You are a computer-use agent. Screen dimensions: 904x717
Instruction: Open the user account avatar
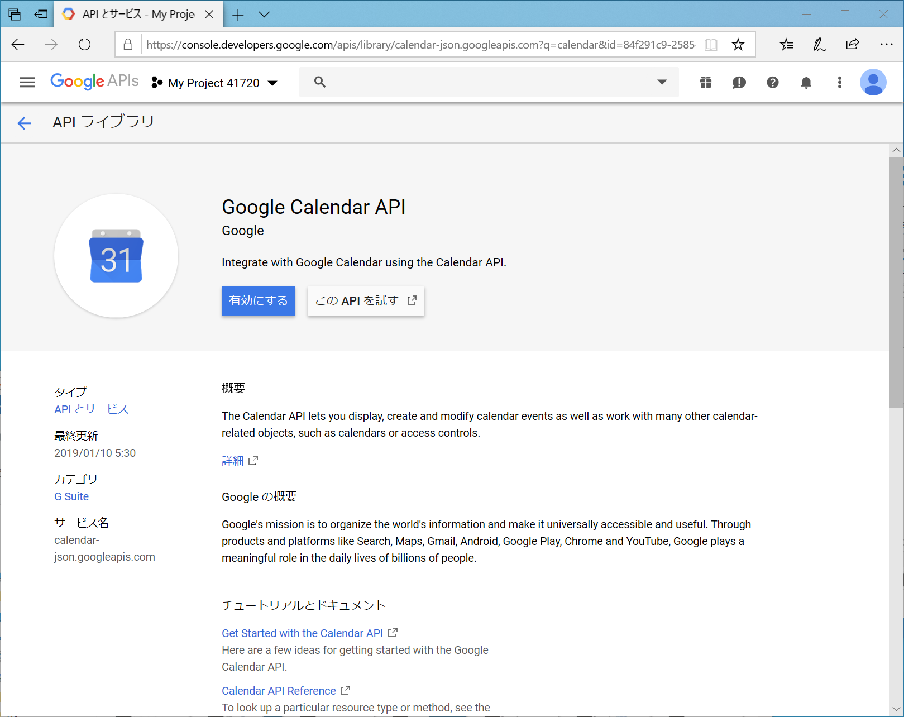coord(873,83)
